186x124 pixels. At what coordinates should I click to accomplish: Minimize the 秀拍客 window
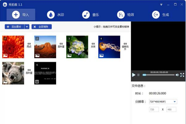[168, 5]
